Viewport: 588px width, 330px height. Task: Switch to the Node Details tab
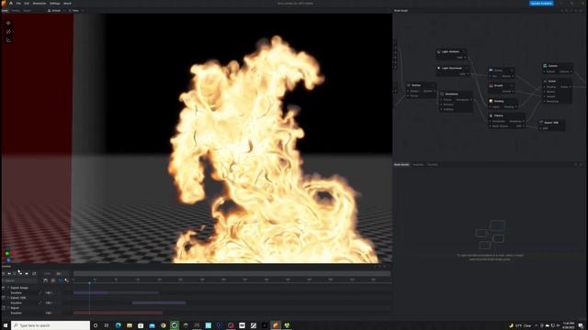401,165
